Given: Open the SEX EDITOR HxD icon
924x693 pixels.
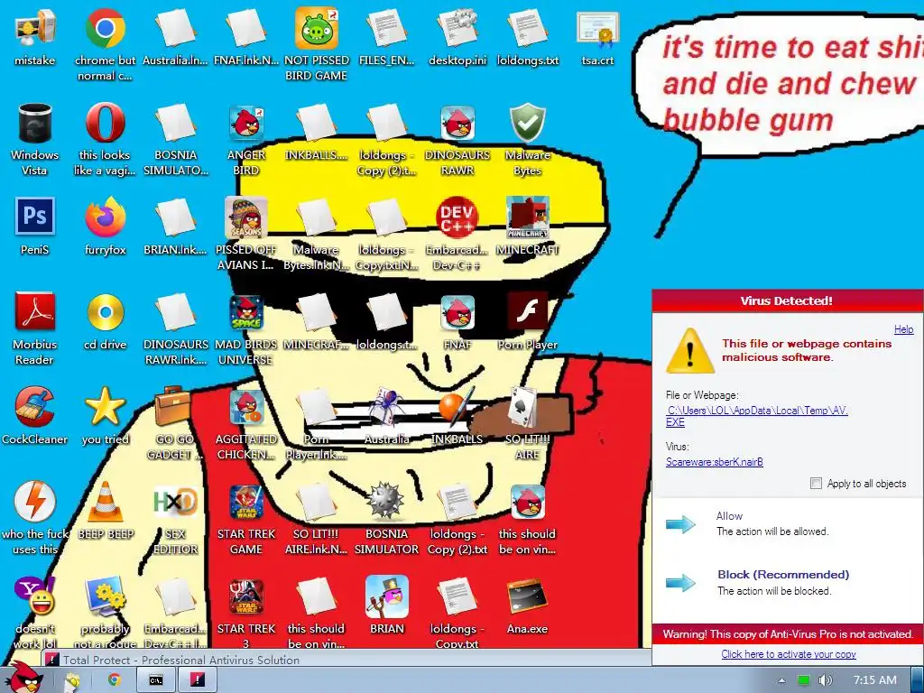Looking at the screenshot, I should click(175, 502).
